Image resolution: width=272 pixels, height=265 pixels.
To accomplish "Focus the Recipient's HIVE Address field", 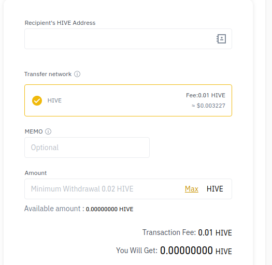I will pos(128,39).
